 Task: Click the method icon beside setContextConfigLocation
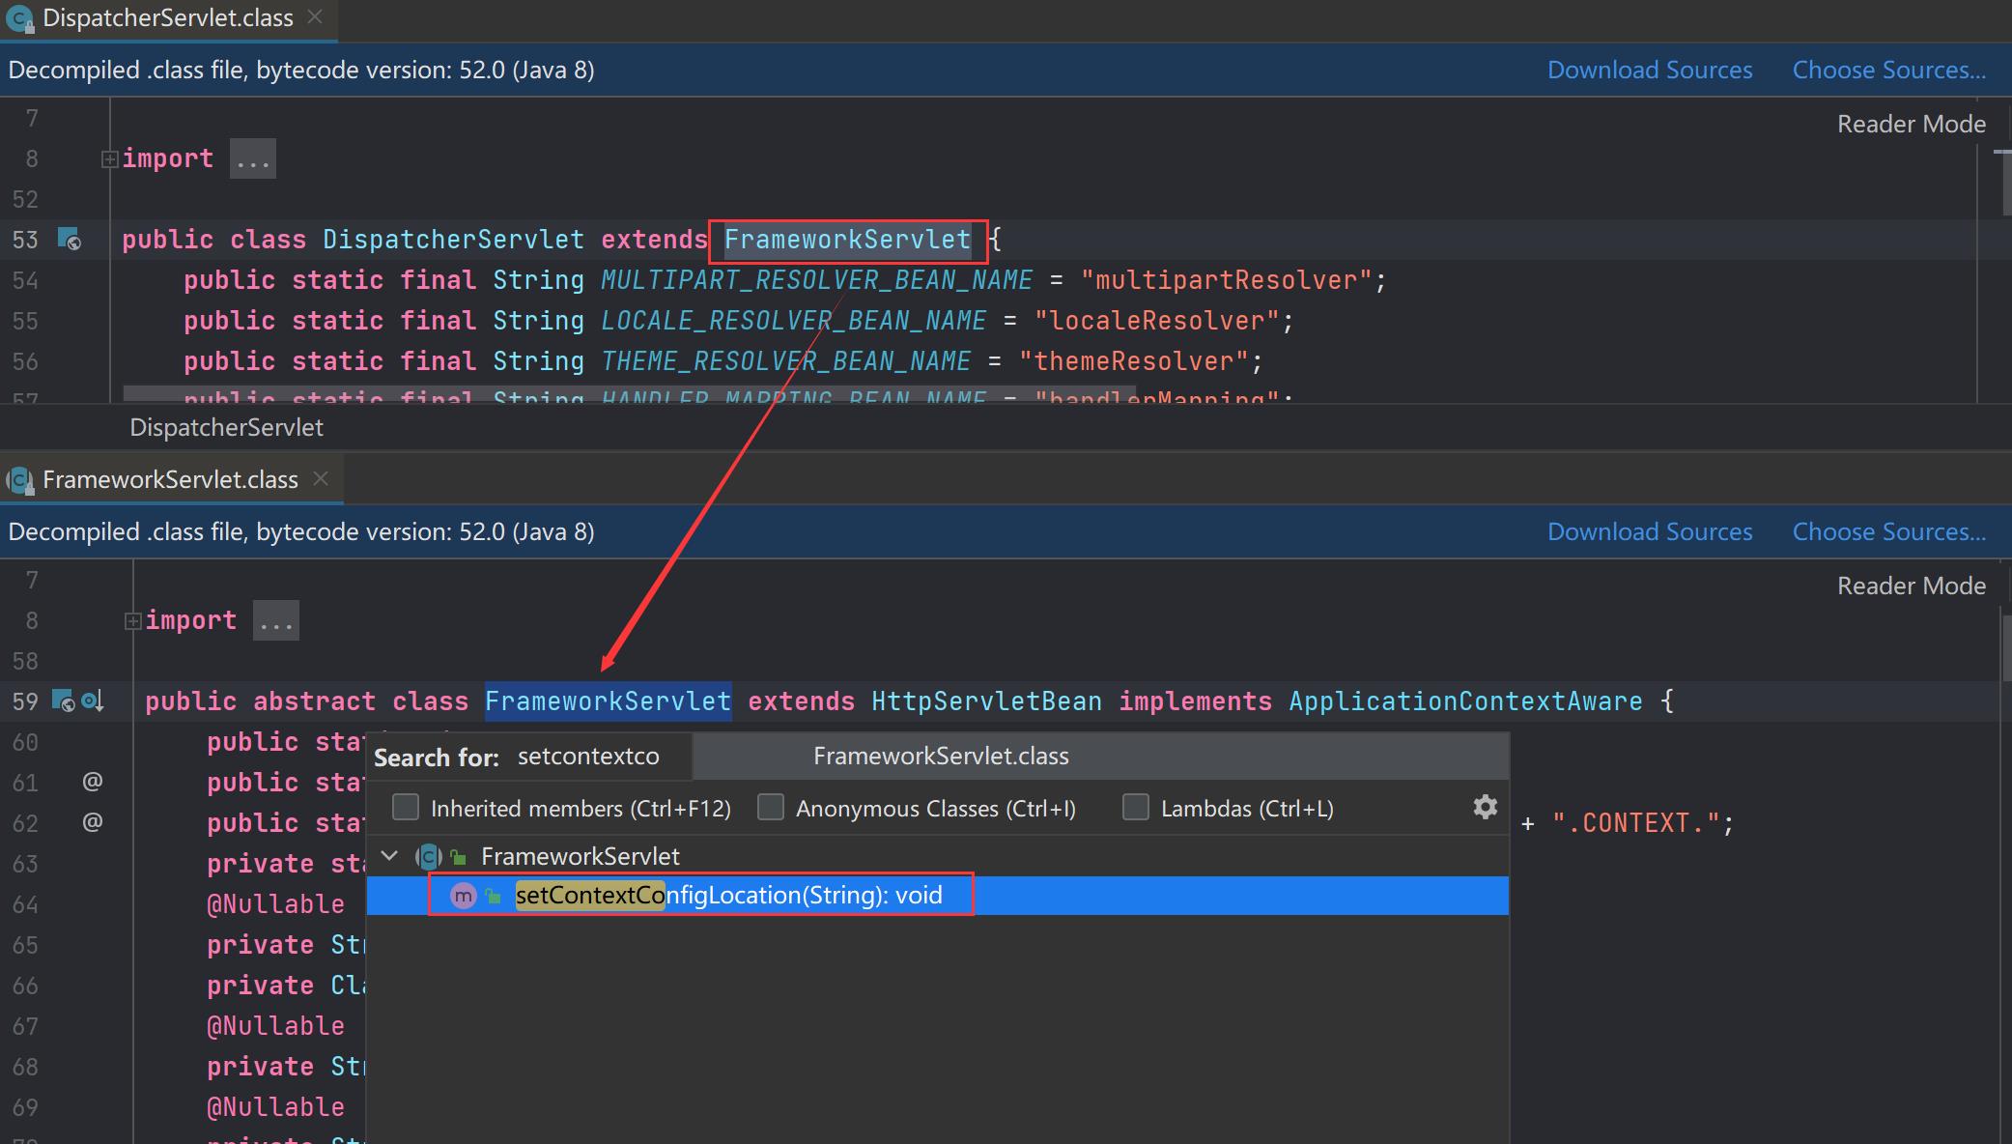(464, 896)
